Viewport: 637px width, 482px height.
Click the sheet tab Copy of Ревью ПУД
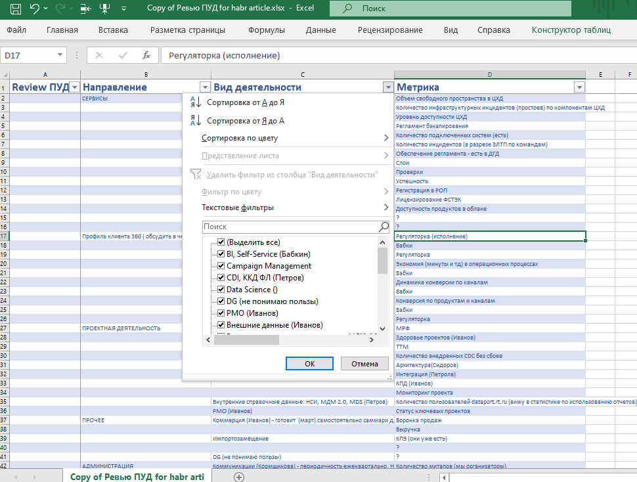point(137,477)
